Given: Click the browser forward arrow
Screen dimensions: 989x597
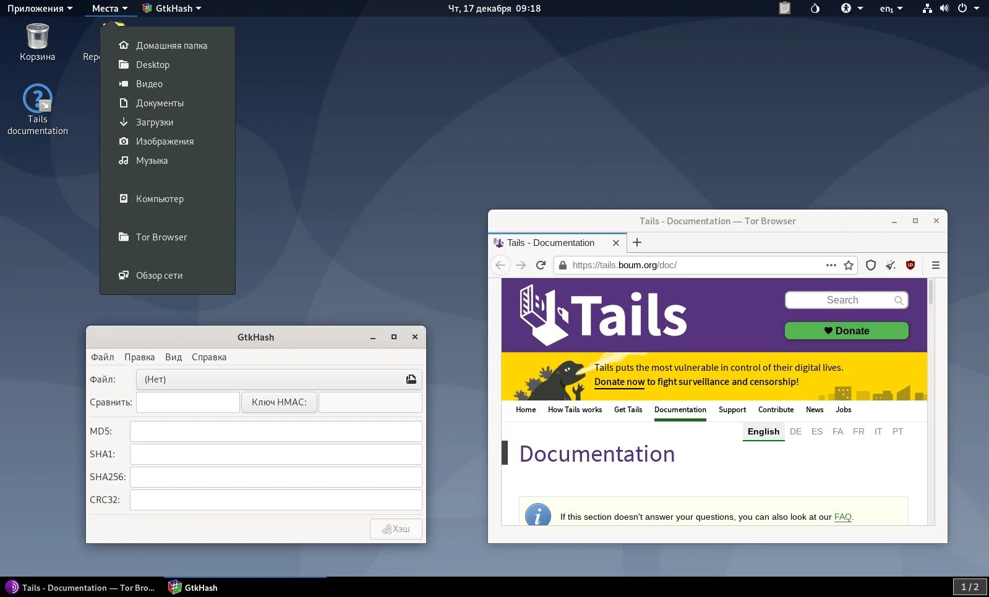Looking at the screenshot, I should point(521,265).
